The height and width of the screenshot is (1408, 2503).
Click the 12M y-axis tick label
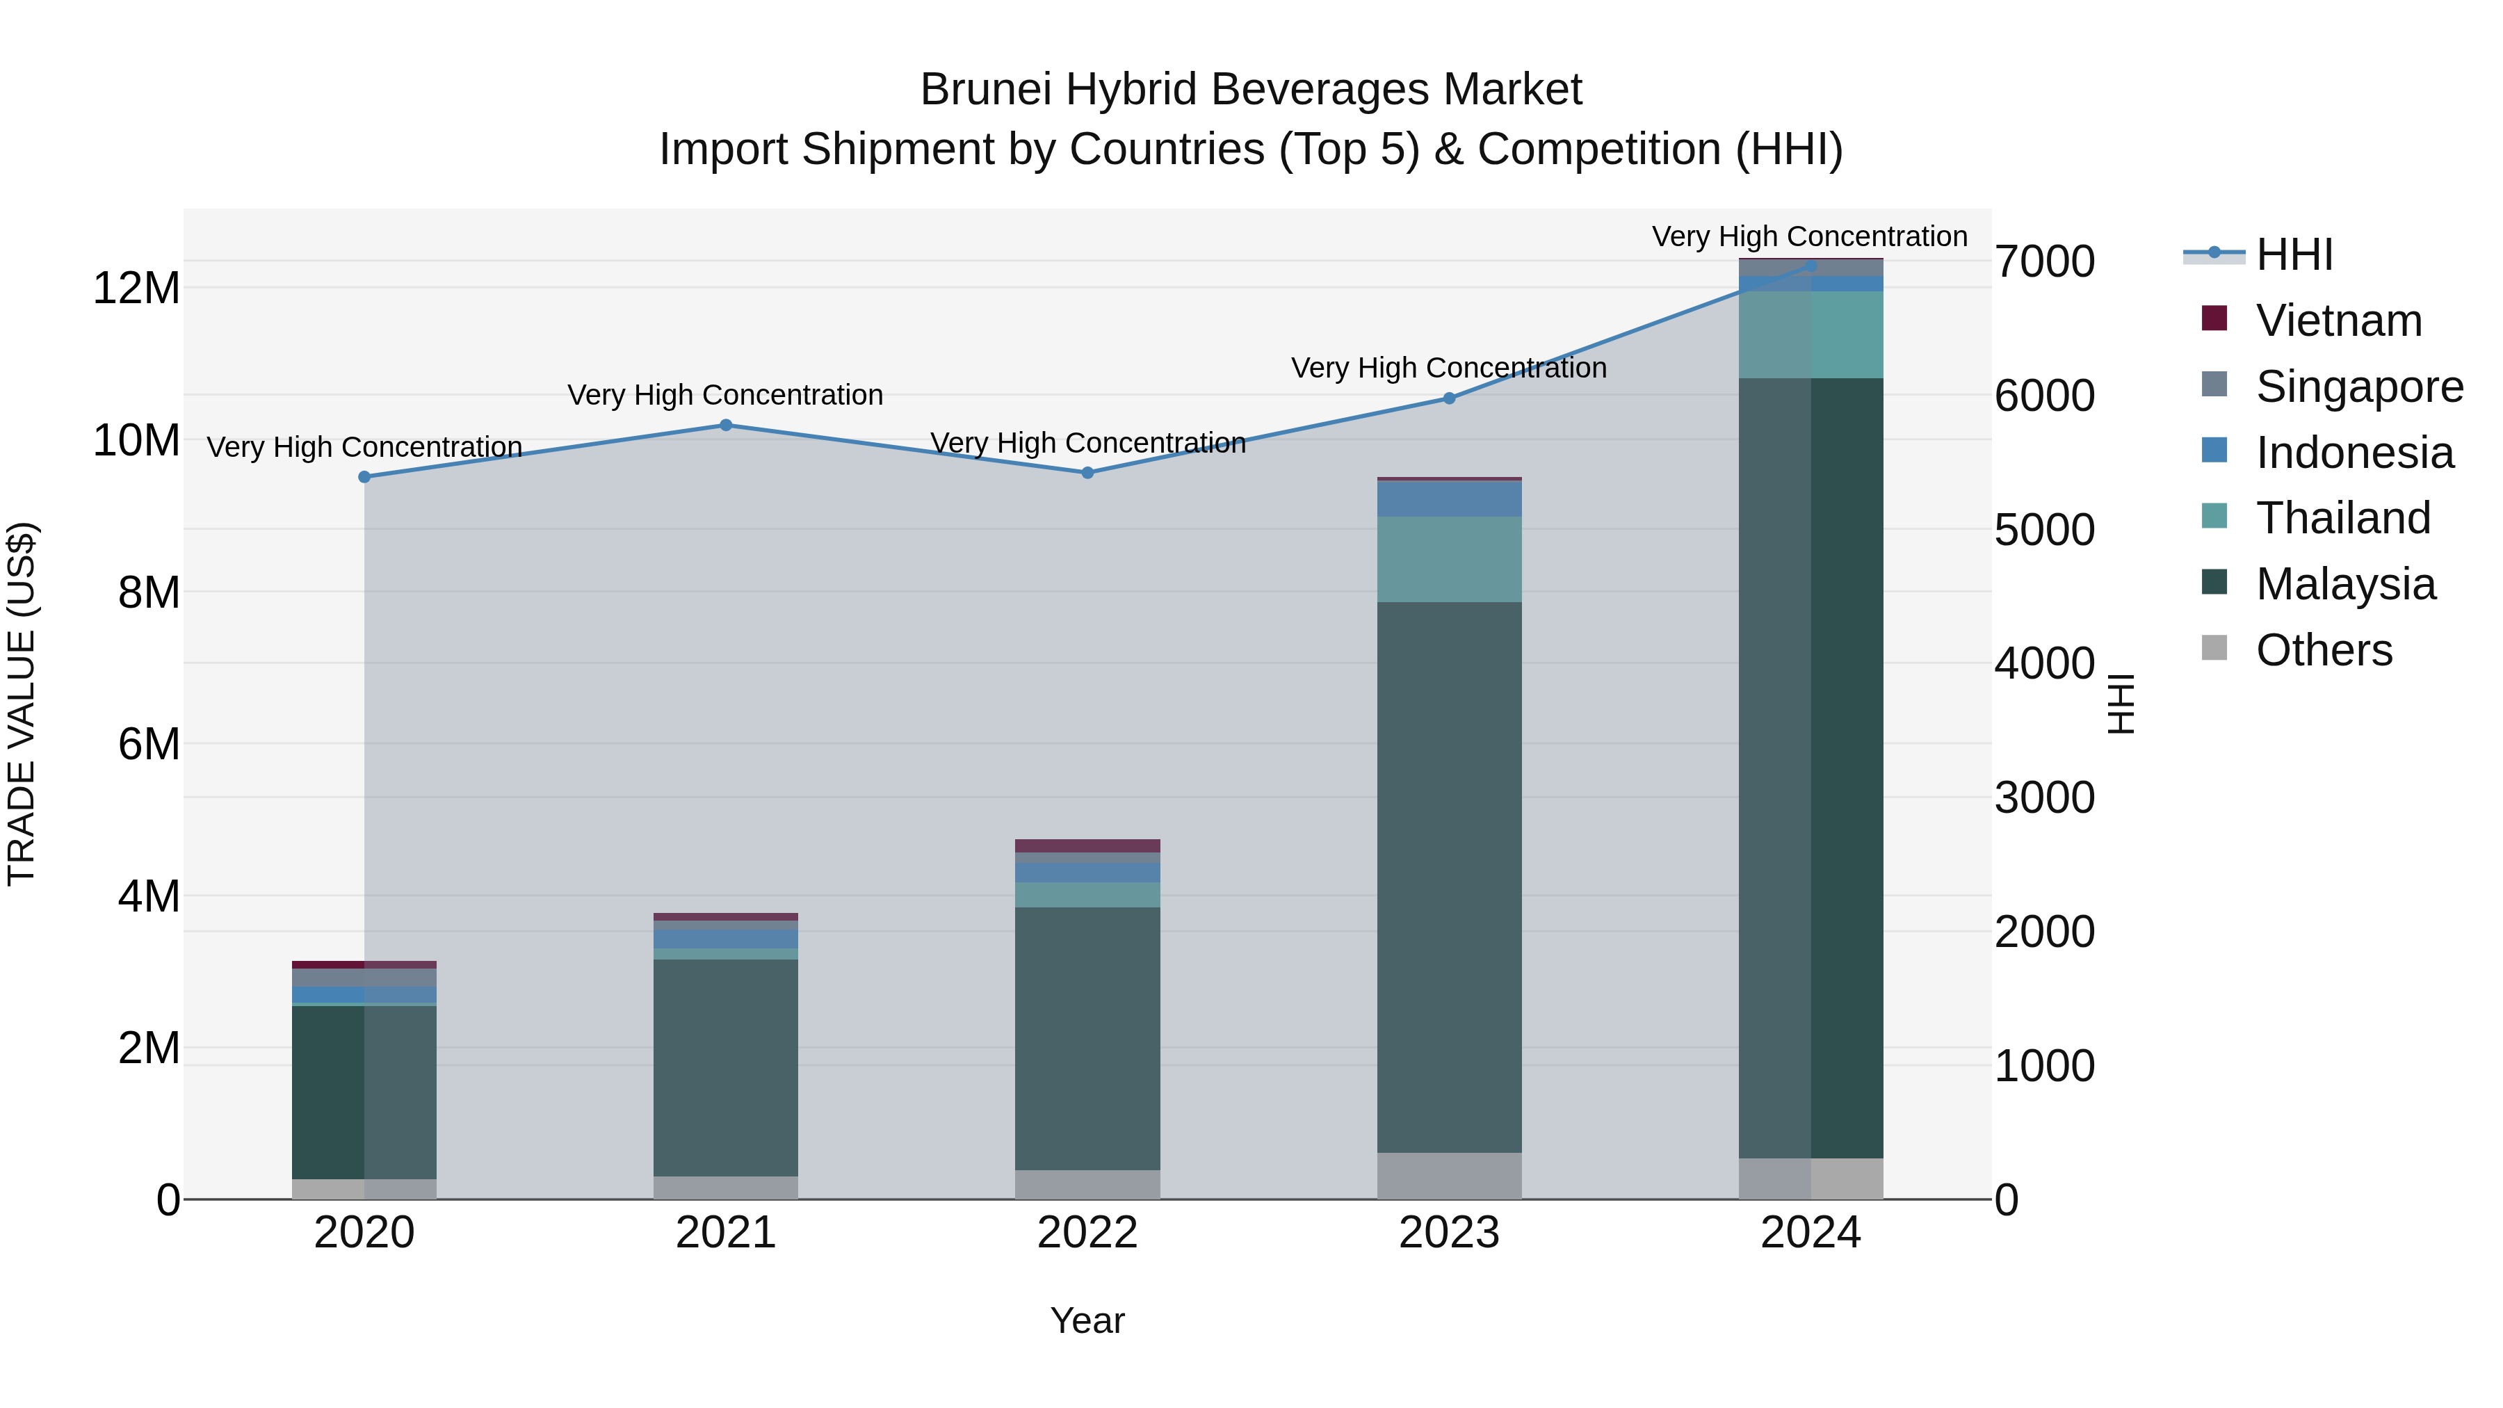[x=136, y=289]
